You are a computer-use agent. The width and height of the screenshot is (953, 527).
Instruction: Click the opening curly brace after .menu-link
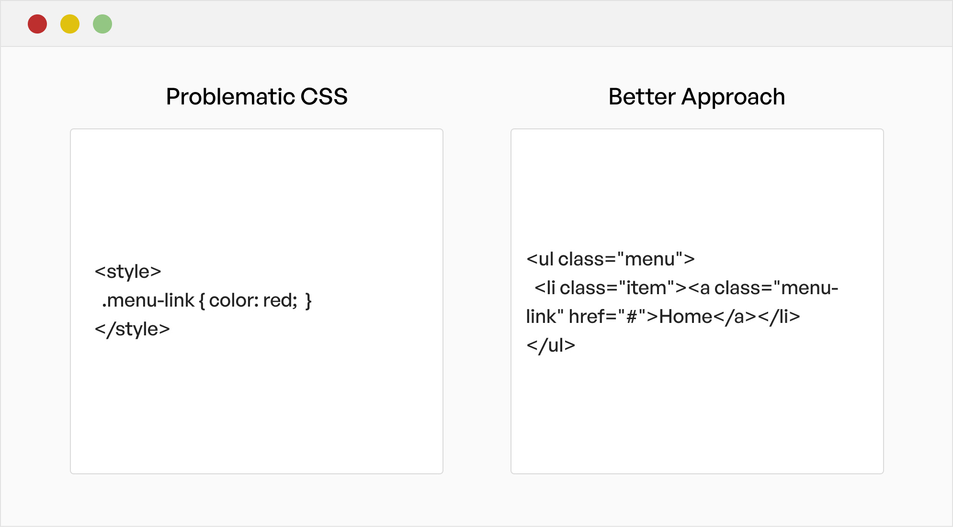point(202,301)
